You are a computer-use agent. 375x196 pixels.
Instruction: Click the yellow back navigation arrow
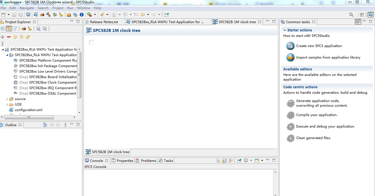point(143,15)
